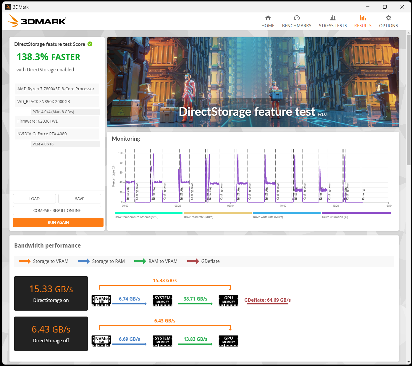The height and width of the screenshot is (366, 412).
Task: Click 6.69 GB/s storage to RAM value
Action: (130, 339)
